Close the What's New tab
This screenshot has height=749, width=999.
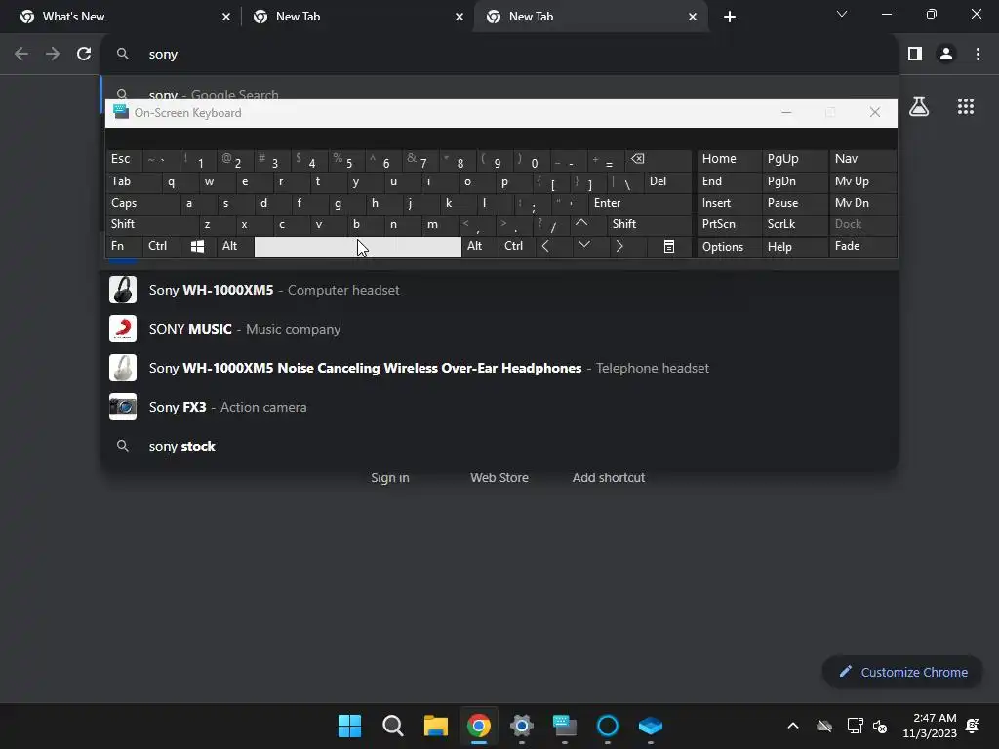[226, 17]
